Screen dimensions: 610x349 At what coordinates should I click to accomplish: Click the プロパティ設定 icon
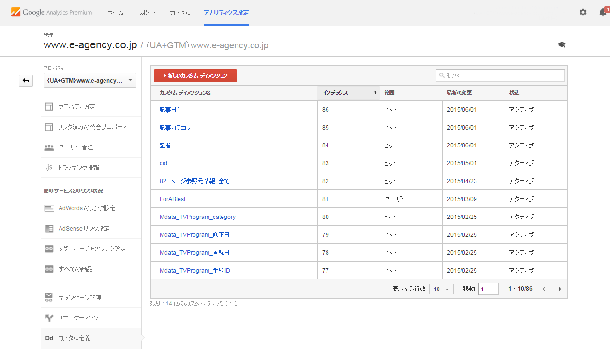pos(49,107)
